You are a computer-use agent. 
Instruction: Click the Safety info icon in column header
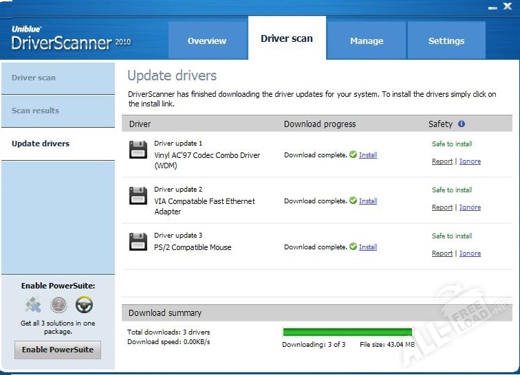(x=462, y=124)
